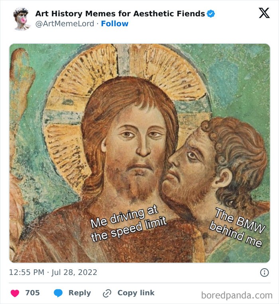Open the Art History Memes for Aesthetic Fiends profile name
Screen dimensions: 279x304
pyautogui.click(x=120, y=14)
